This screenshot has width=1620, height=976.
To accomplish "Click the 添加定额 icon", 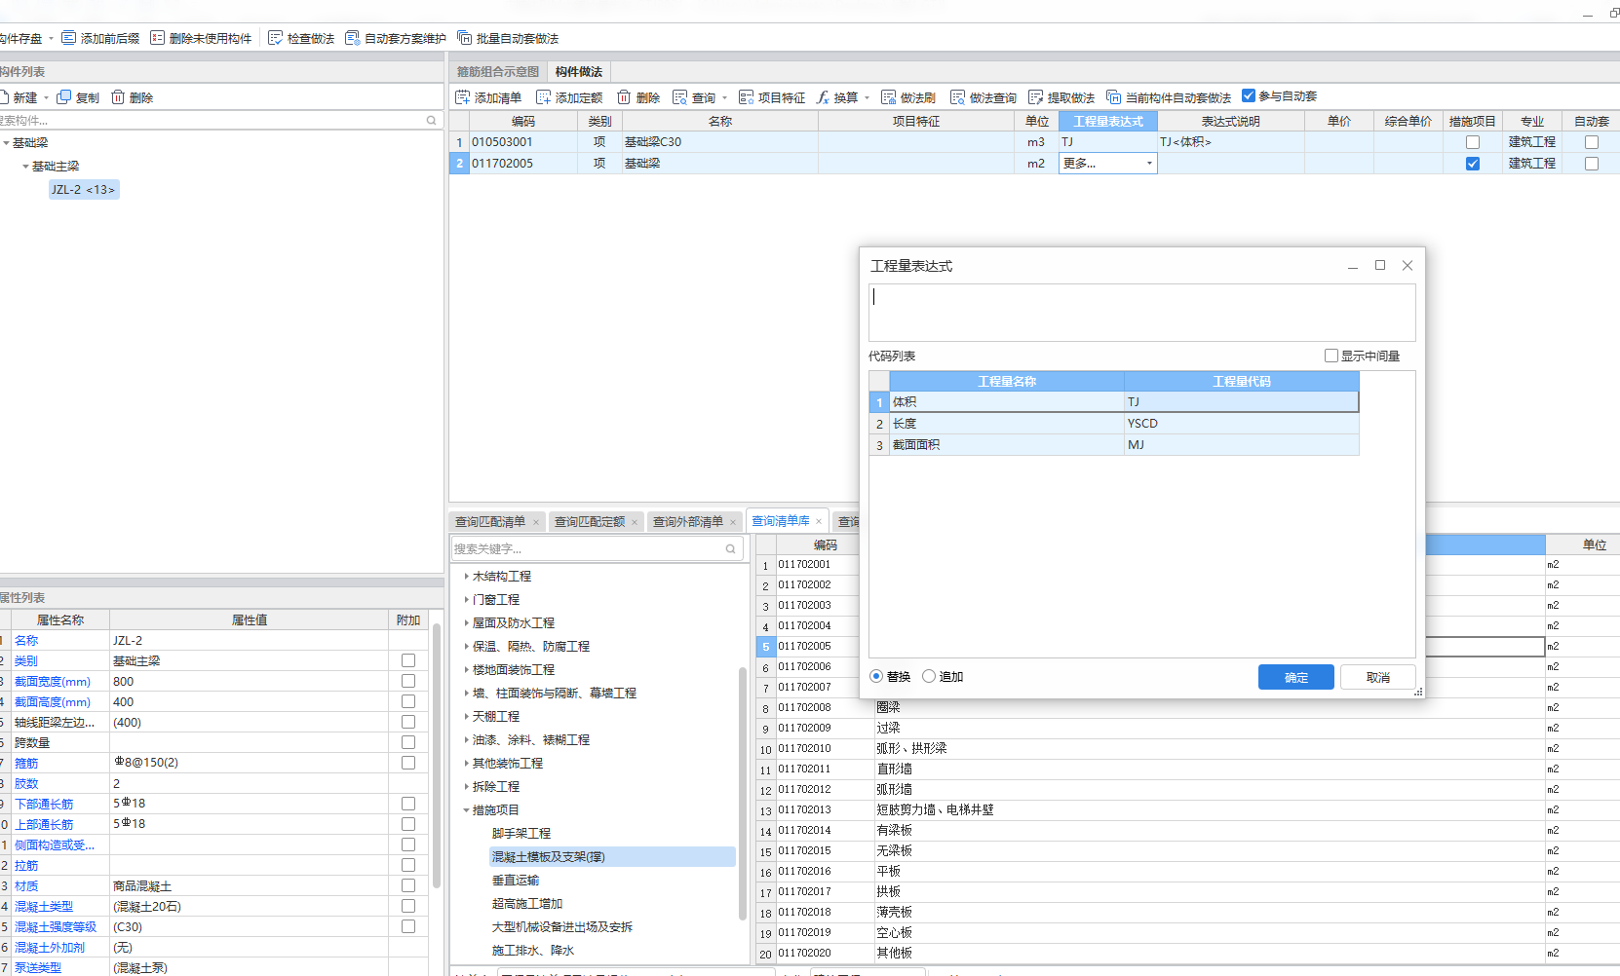I will [544, 97].
